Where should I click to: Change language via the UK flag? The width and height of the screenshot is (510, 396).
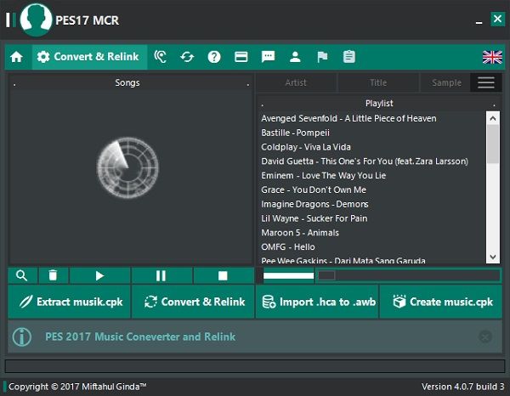click(492, 57)
